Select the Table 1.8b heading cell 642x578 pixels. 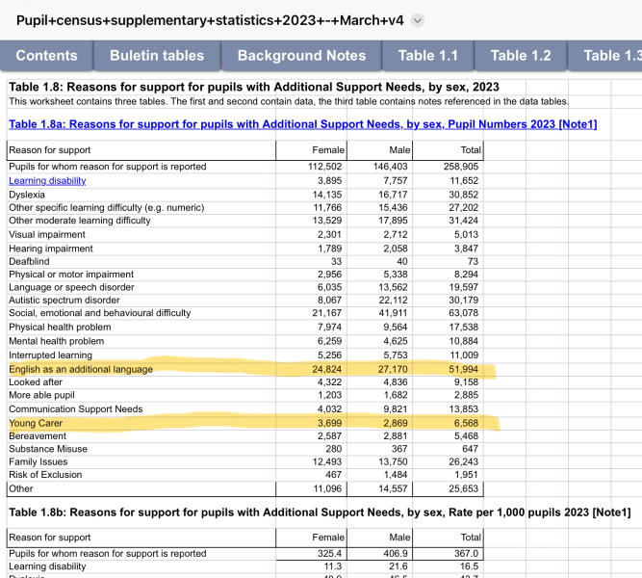pos(320,512)
